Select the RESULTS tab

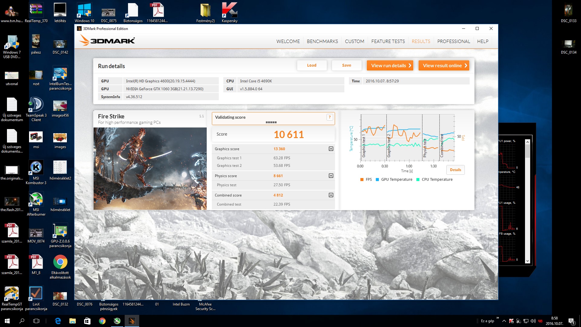[x=421, y=41]
